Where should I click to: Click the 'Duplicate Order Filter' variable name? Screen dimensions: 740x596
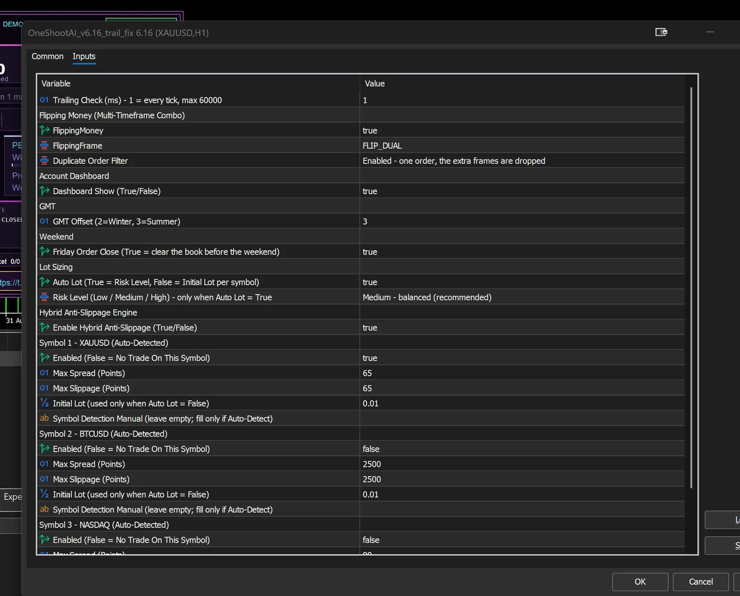90,161
